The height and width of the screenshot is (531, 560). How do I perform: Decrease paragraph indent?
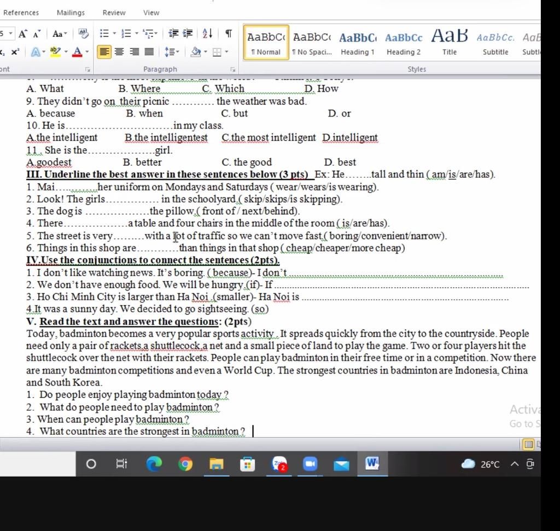click(173, 33)
